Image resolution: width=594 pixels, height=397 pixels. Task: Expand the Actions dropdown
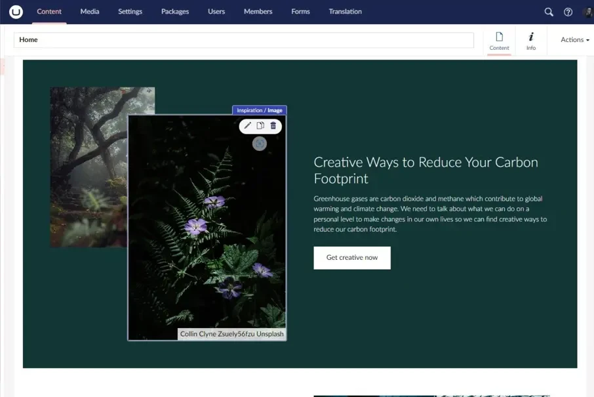[574, 40]
